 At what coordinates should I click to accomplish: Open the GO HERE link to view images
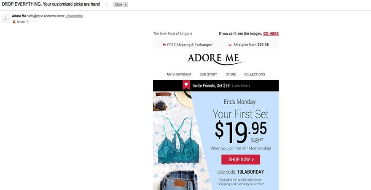(271, 34)
